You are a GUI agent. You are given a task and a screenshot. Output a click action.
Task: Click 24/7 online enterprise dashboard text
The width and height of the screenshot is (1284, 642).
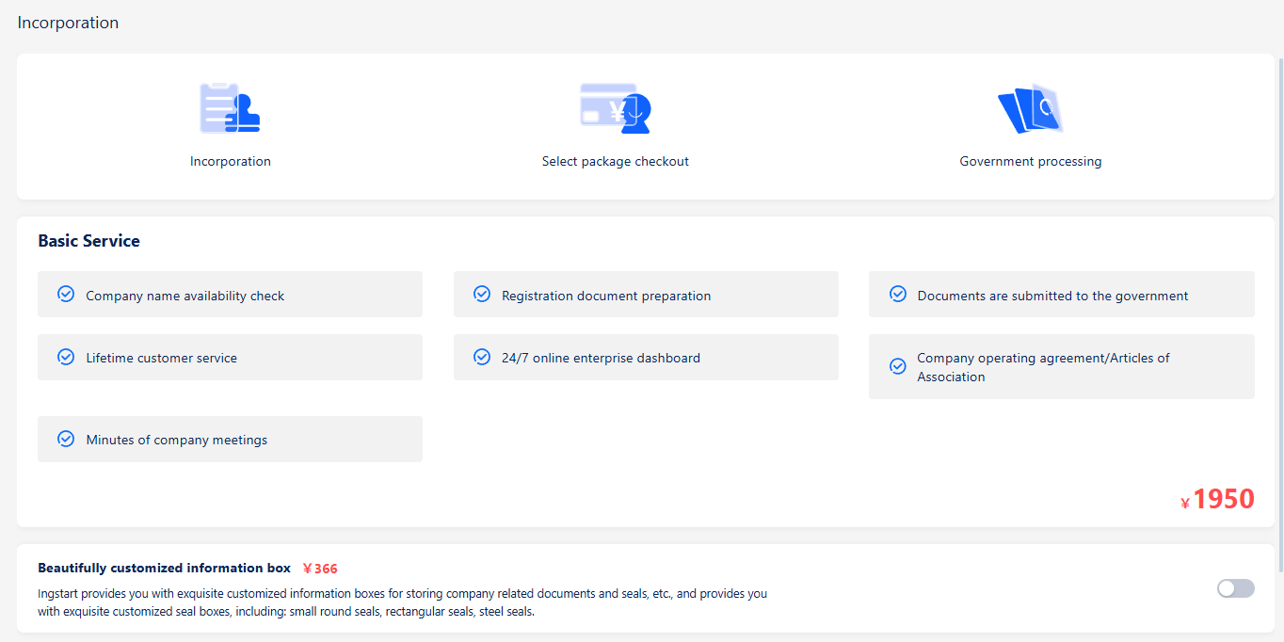(x=601, y=358)
